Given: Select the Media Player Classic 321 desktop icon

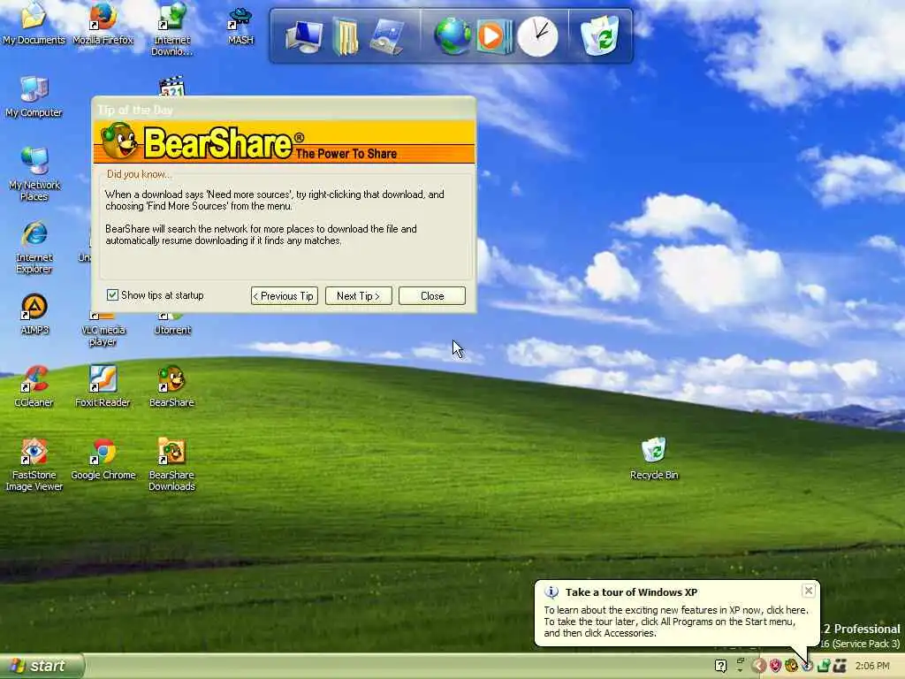Looking at the screenshot, I should coord(171,86).
